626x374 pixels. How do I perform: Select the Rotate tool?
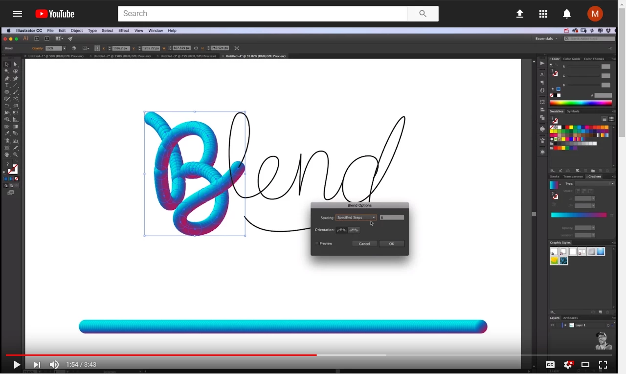tap(7, 106)
